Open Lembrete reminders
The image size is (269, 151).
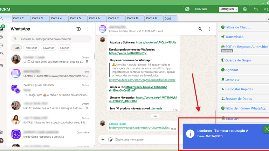pos(244,80)
